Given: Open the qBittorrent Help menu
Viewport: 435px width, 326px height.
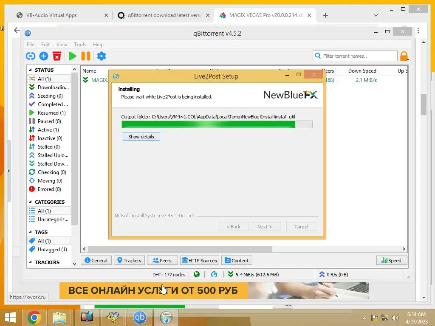Looking at the screenshot, I should (x=98, y=44).
